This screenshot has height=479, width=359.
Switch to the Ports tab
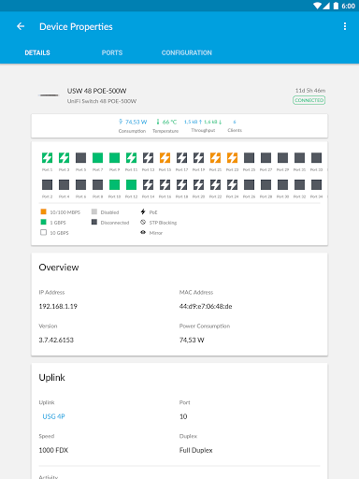click(x=112, y=52)
